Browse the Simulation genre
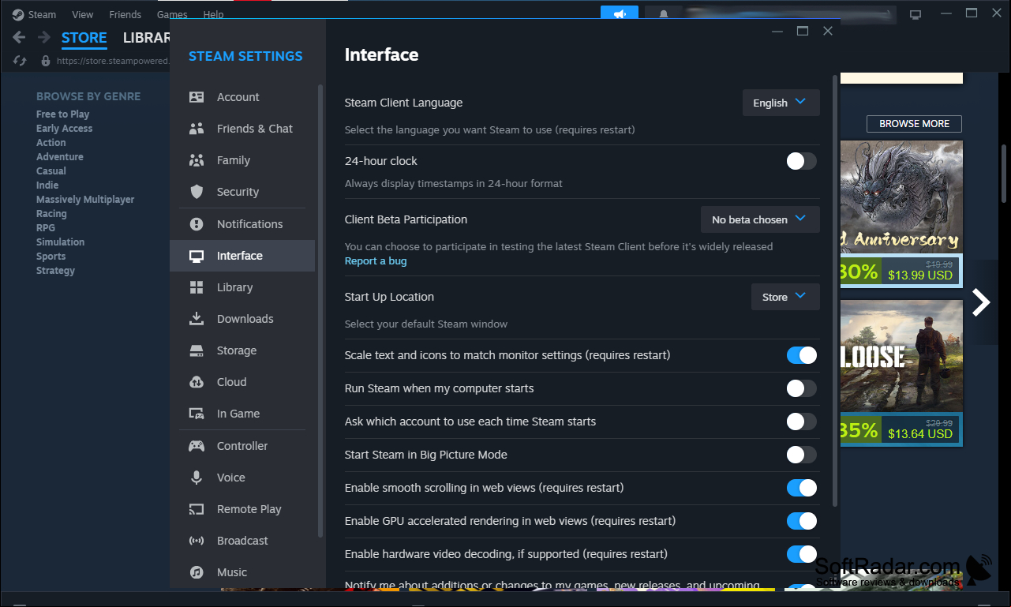This screenshot has width=1011, height=607. (60, 242)
